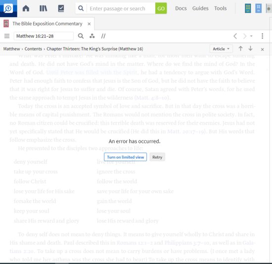272x264 pixels.
Task: Click the Retry button
Action: click(157, 157)
